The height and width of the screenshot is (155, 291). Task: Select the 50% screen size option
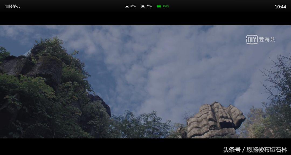point(130,6)
